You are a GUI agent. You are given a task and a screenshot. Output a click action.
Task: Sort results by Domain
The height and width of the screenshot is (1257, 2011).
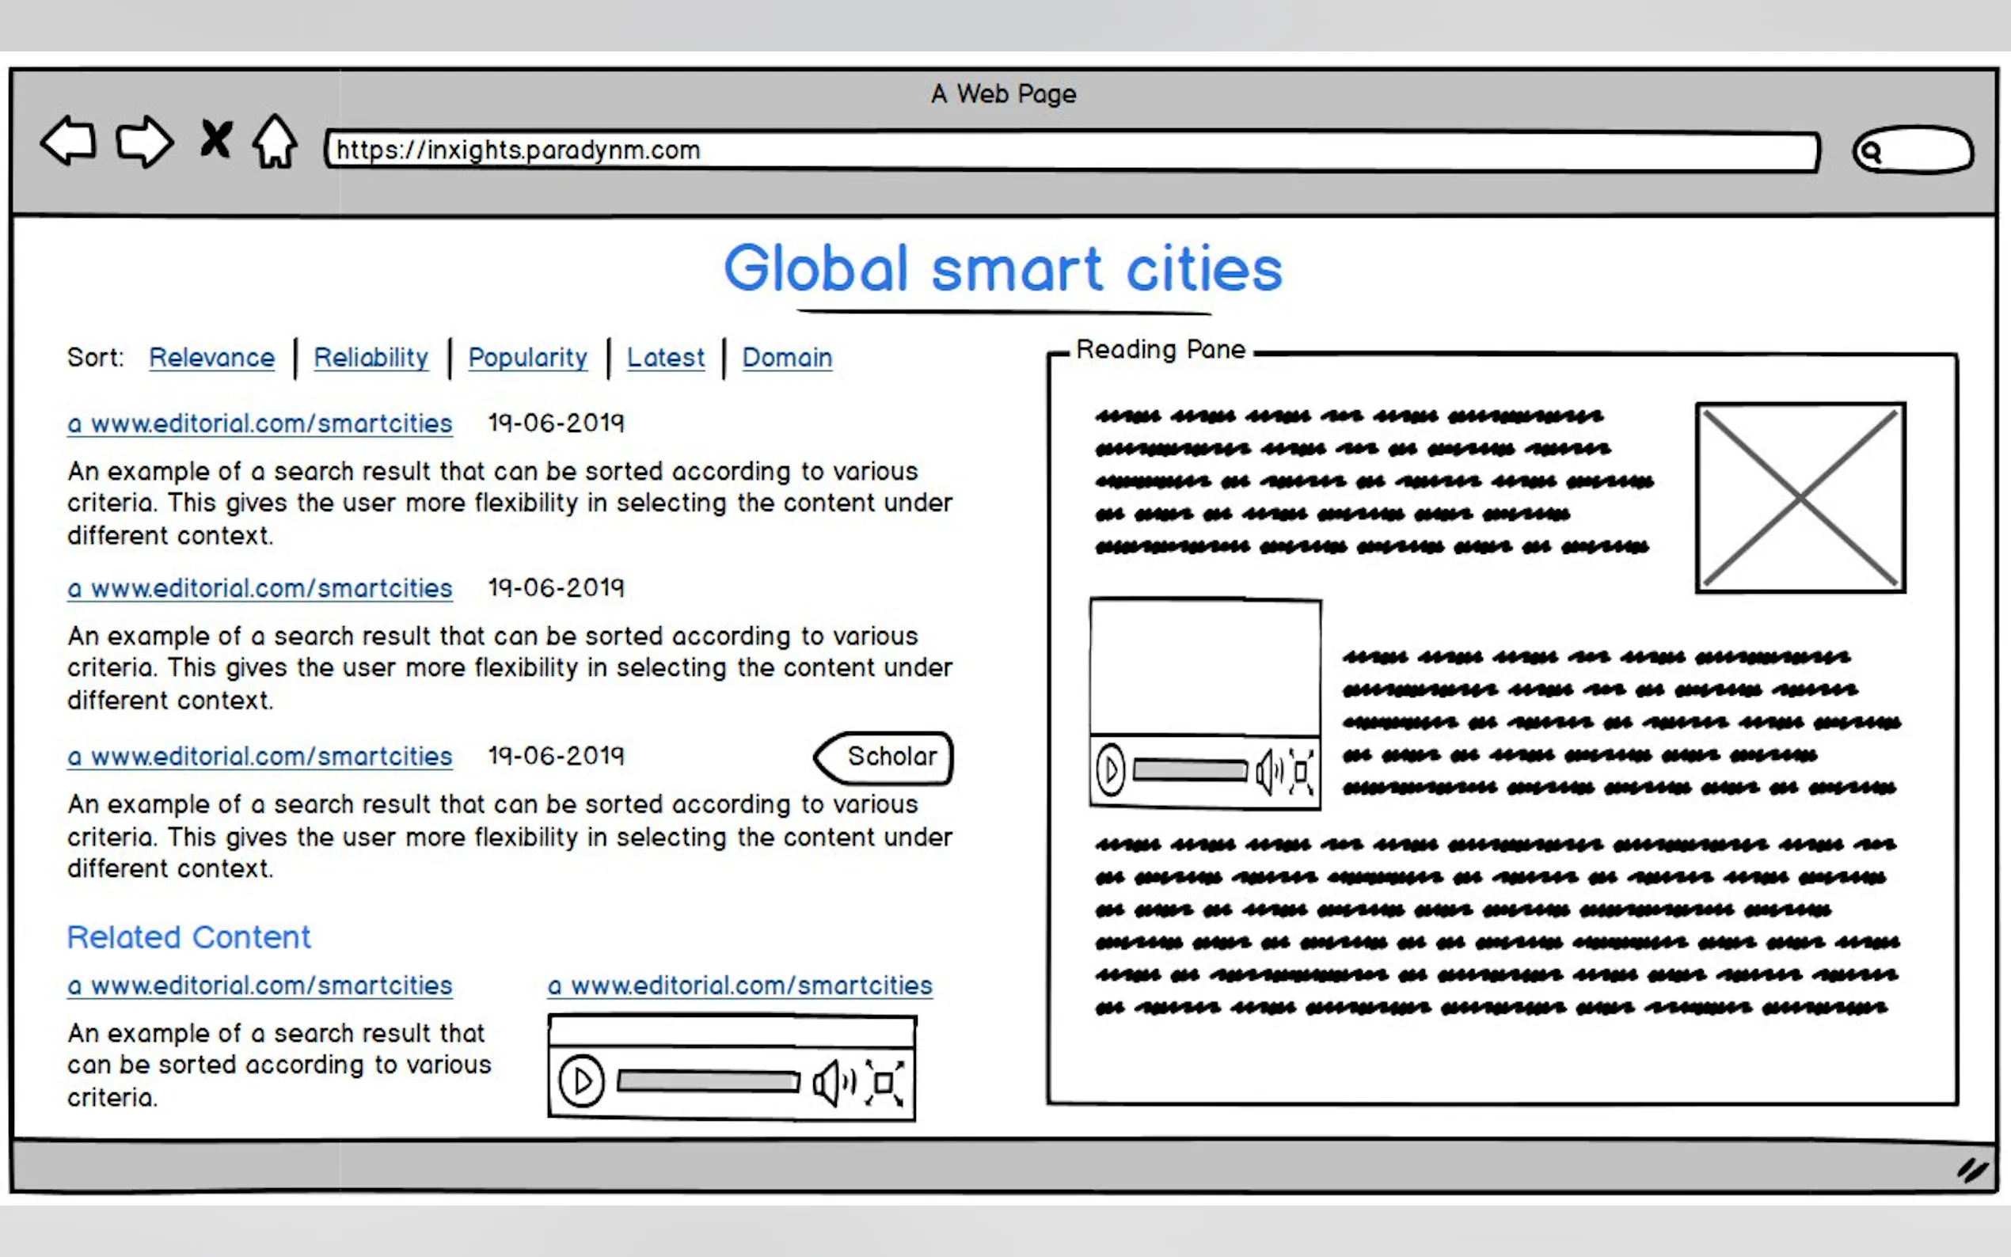click(x=786, y=358)
